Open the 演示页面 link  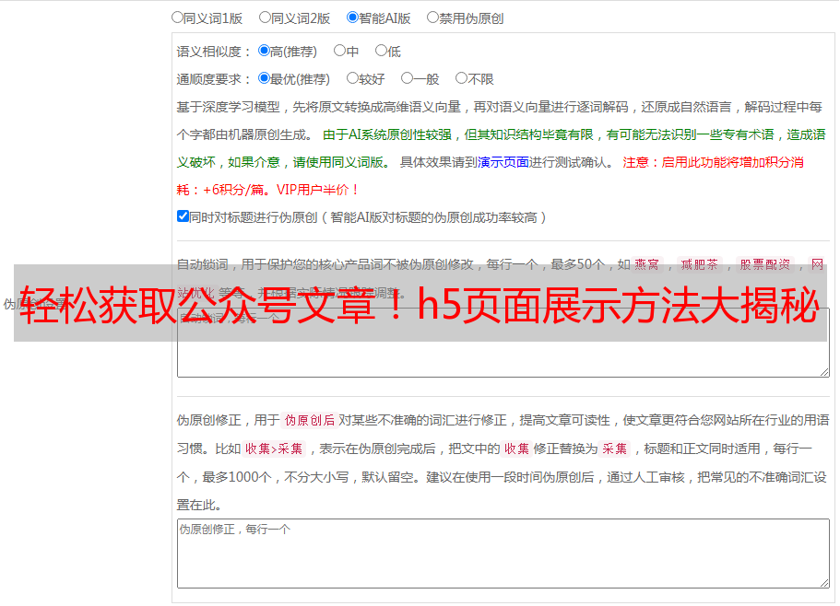[x=503, y=162]
